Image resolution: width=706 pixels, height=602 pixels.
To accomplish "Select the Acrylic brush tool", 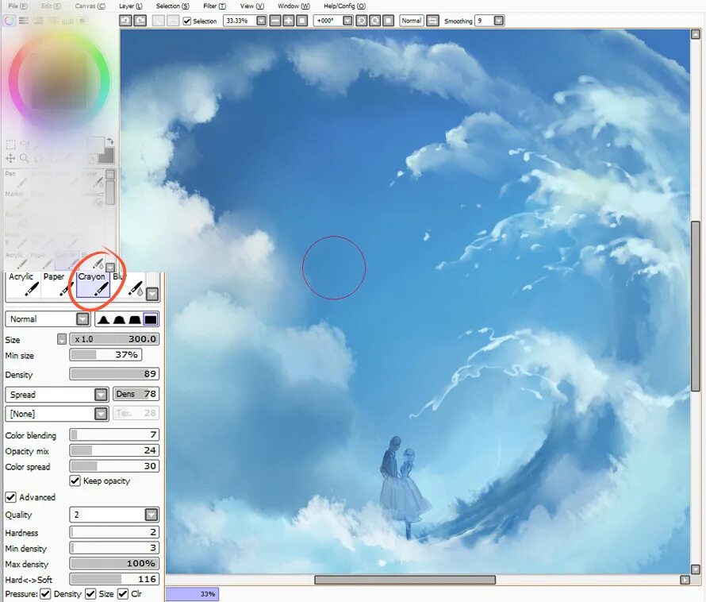I will point(23,285).
